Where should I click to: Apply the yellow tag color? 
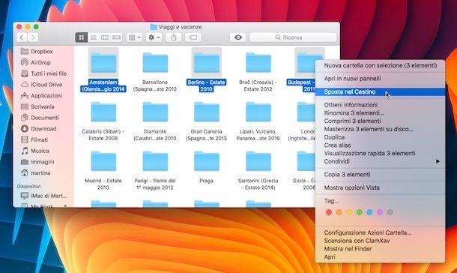[x=349, y=212]
